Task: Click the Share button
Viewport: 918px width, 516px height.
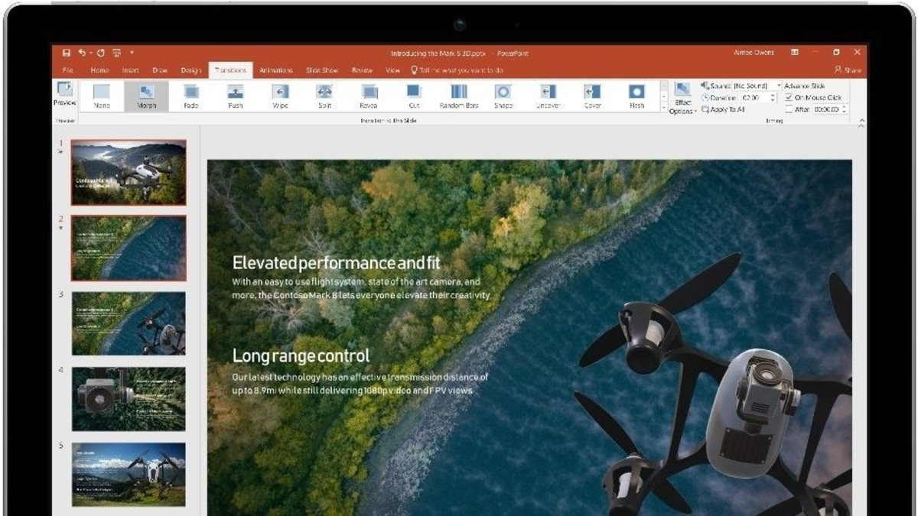Action: coord(848,70)
